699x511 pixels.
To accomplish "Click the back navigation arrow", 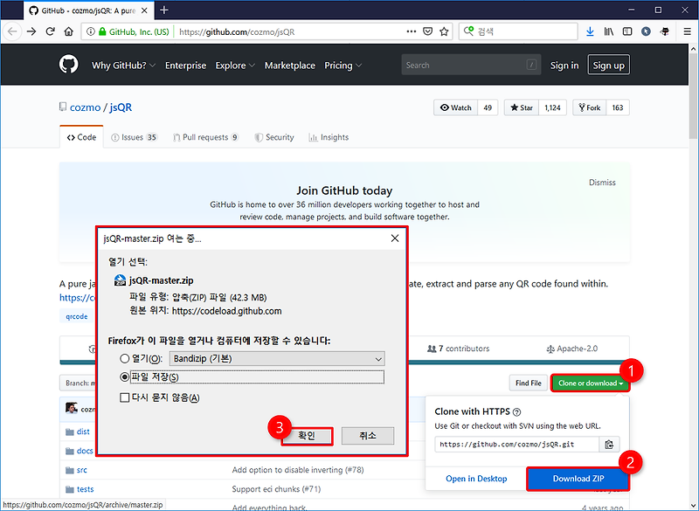I will click(x=12, y=31).
